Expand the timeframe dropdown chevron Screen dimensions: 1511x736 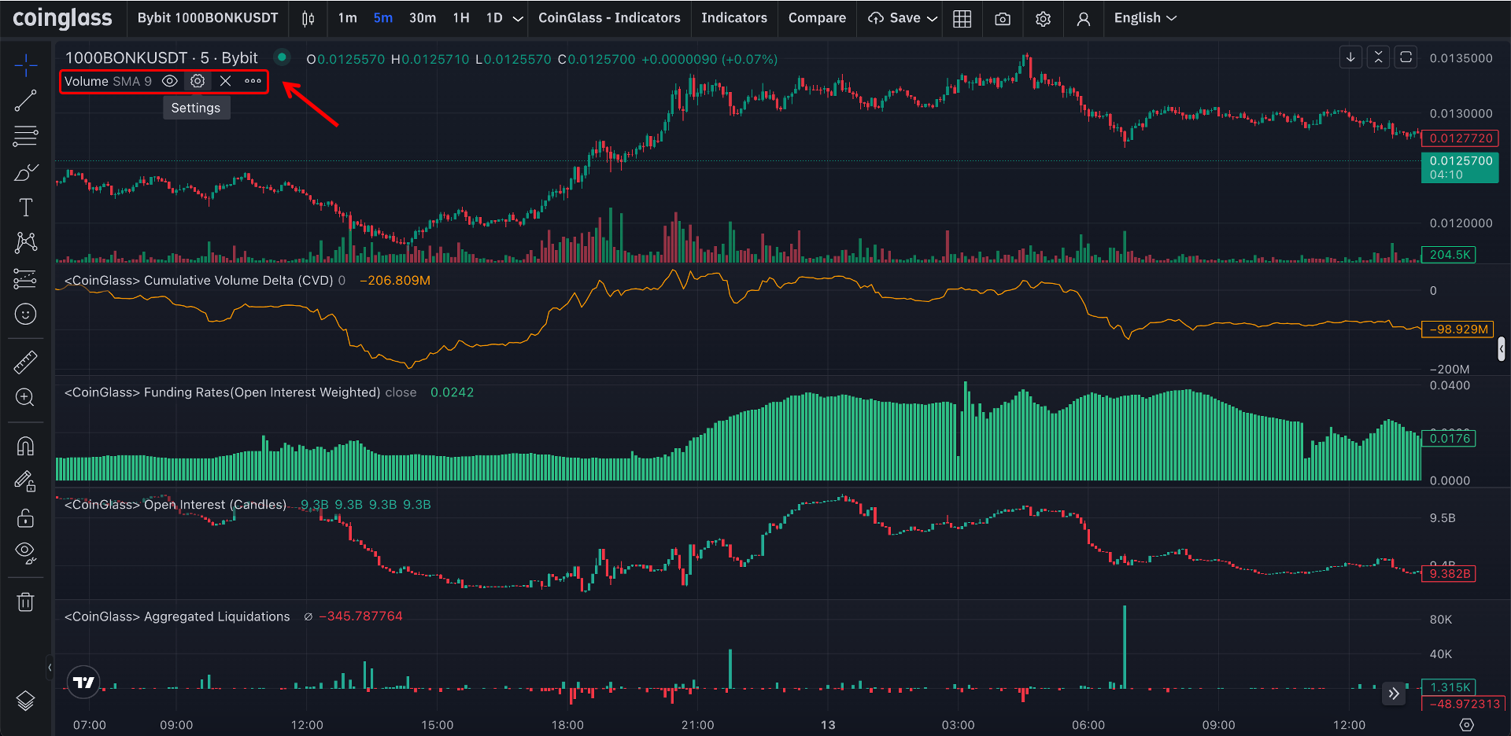point(518,18)
